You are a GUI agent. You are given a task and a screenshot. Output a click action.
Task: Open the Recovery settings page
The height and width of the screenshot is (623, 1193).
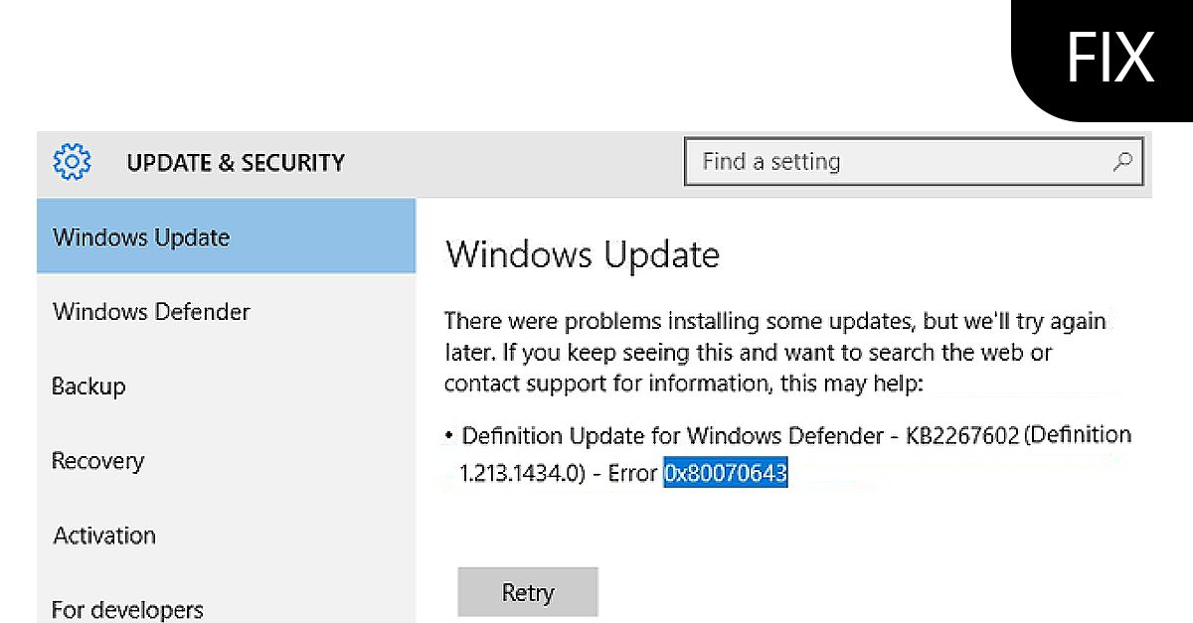pos(98,461)
